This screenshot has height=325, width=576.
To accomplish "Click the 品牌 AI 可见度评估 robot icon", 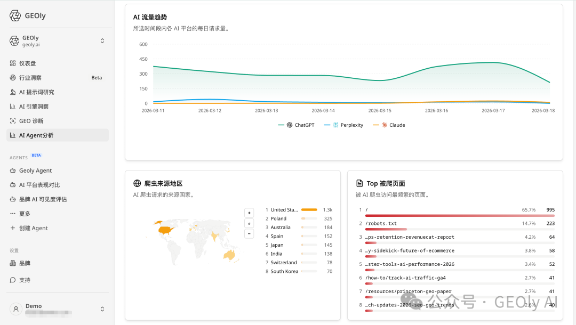I will tap(13, 199).
